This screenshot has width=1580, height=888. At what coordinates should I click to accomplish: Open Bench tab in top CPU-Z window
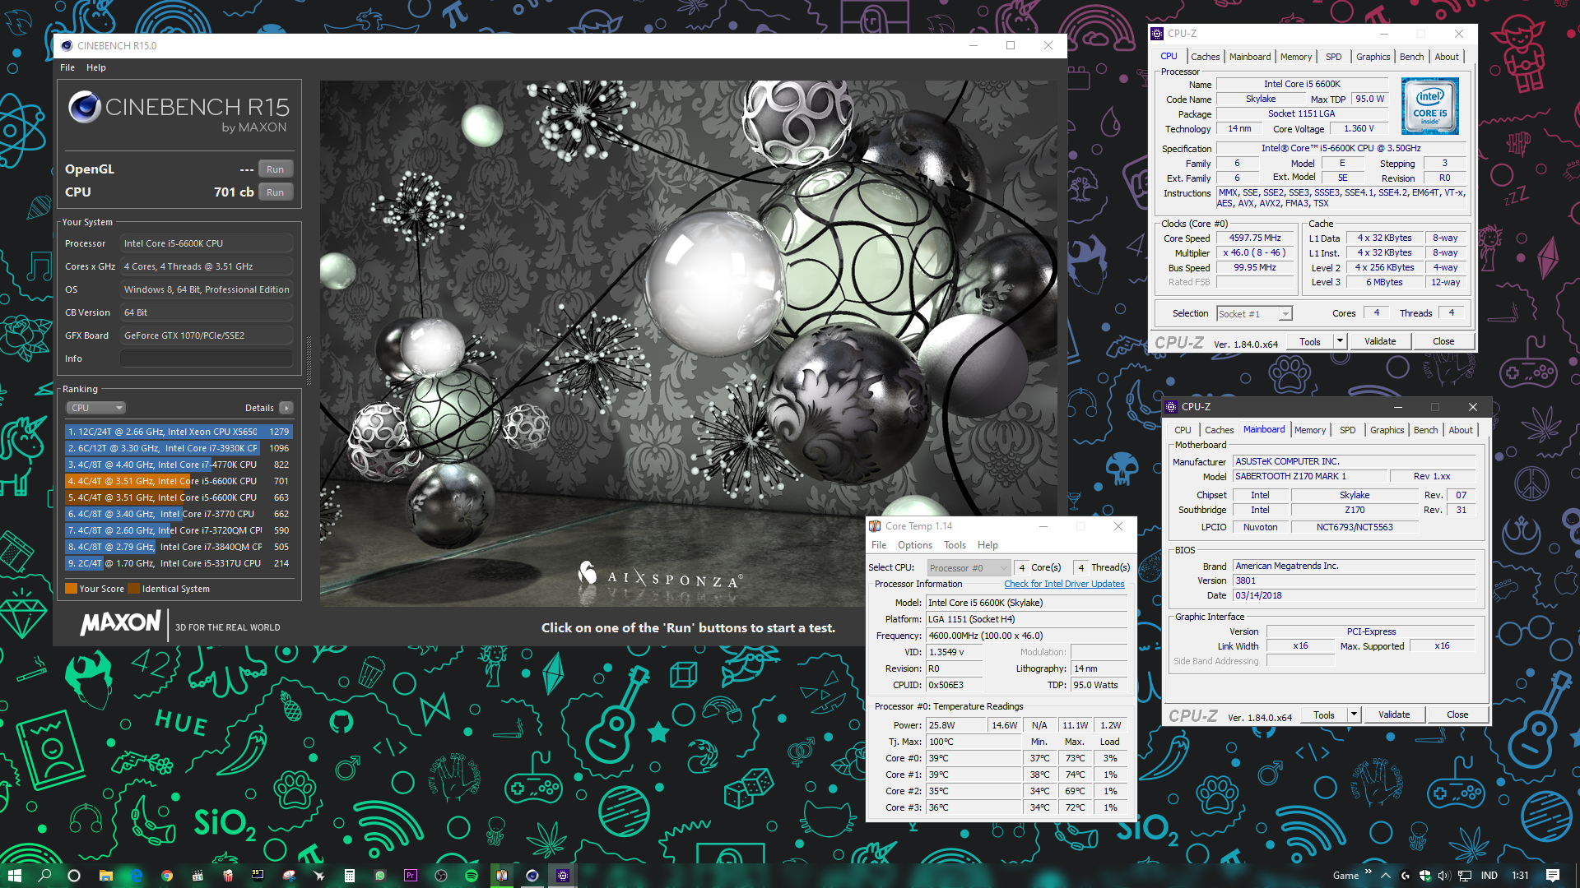[1411, 57]
